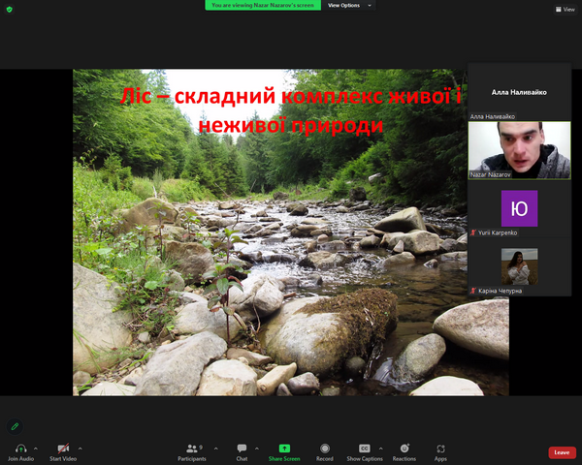Open the View Options menu

click(346, 5)
